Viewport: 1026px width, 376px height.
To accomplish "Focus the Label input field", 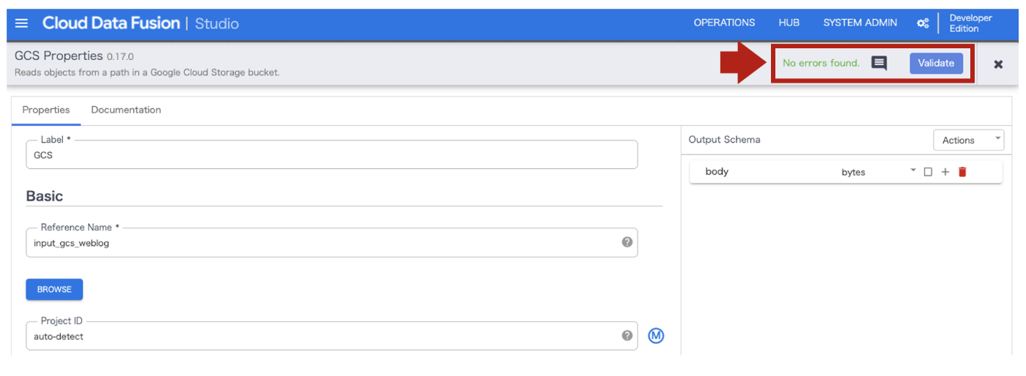I will pyautogui.click(x=331, y=154).
